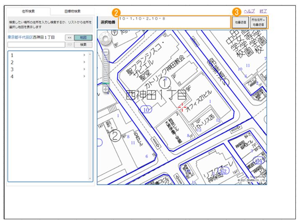Expand list item 4 chevron
Screen dimensions: 297x220
click(x=84, y=76)
